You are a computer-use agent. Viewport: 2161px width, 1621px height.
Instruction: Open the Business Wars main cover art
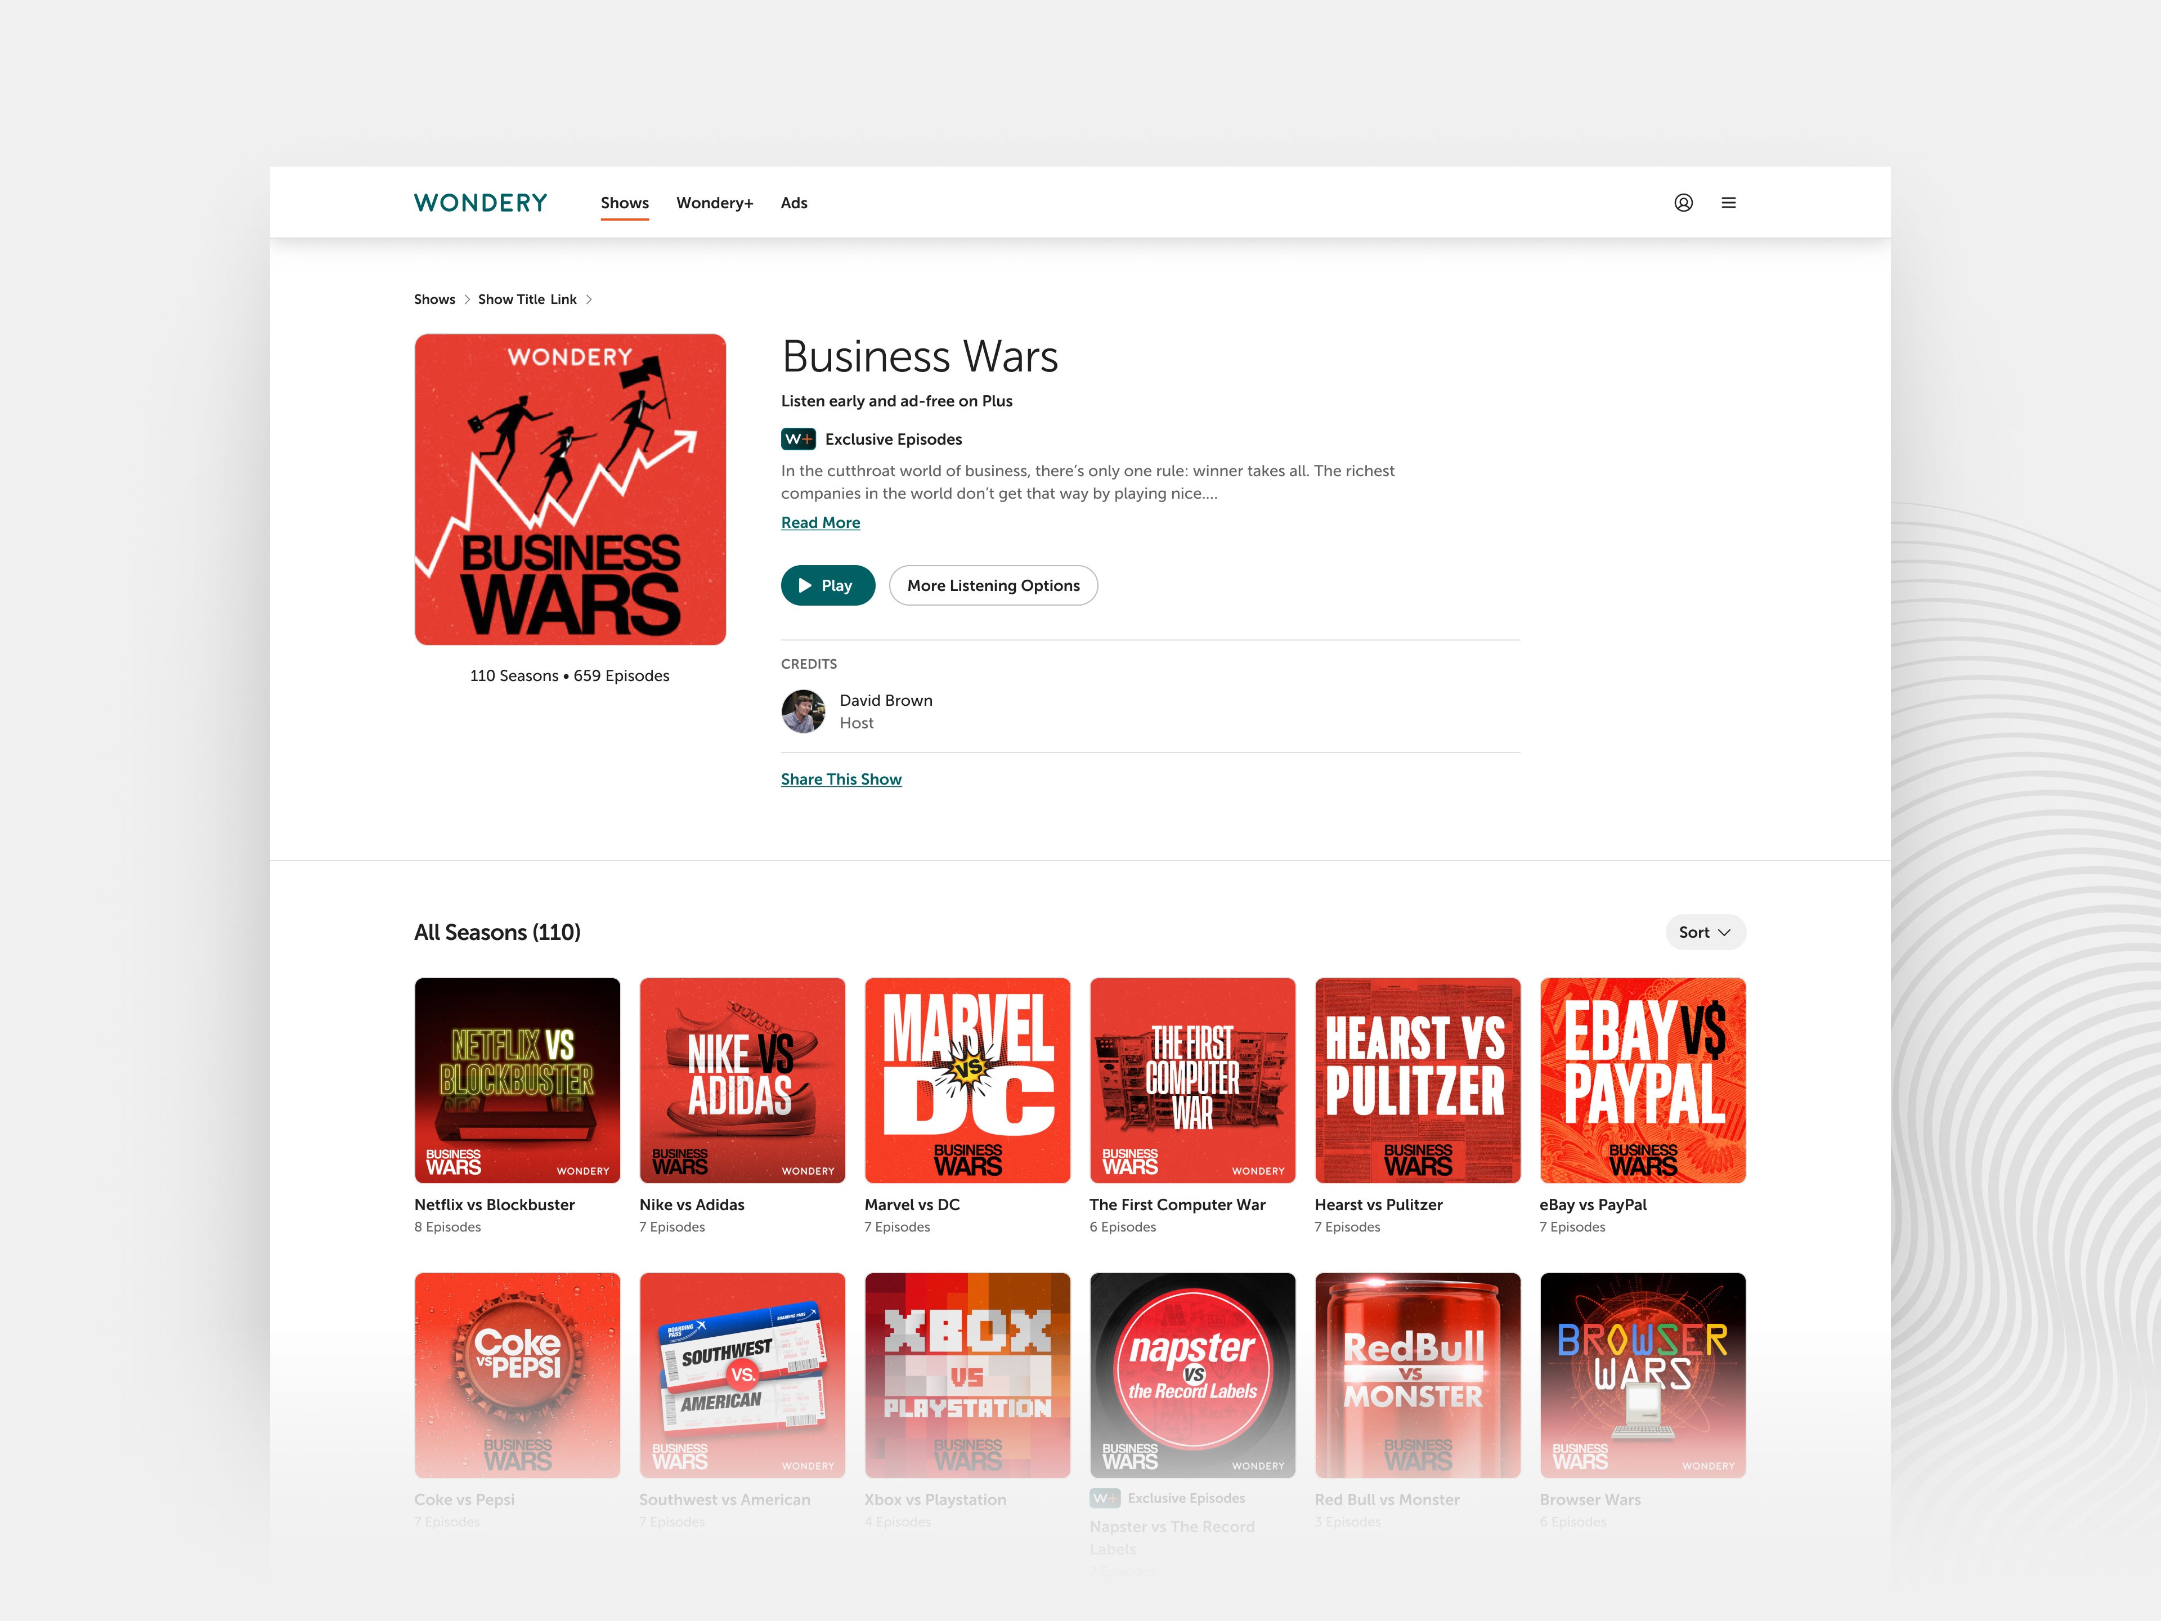[x=570, y=490]
